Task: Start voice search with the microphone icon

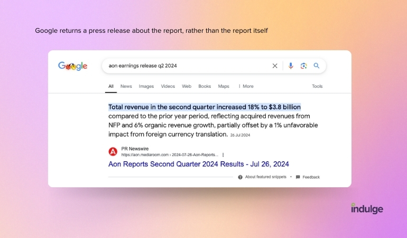Action: (x=291, y=66)
